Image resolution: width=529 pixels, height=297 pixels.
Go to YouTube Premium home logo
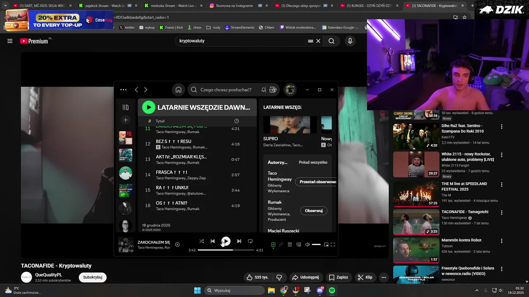[x=34, y=41]
